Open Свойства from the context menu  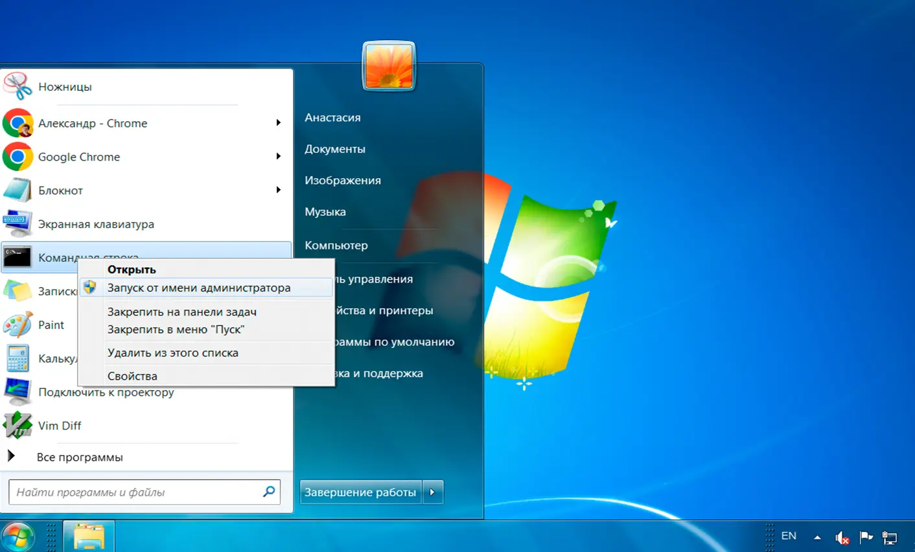132,376
